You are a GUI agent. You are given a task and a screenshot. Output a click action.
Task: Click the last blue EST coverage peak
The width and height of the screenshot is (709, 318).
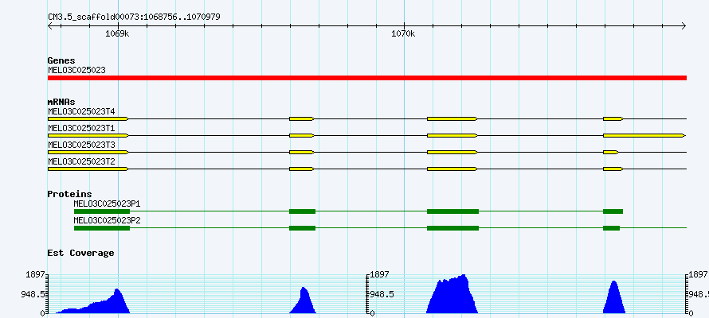pyautogui.click(x=614, y=299)
